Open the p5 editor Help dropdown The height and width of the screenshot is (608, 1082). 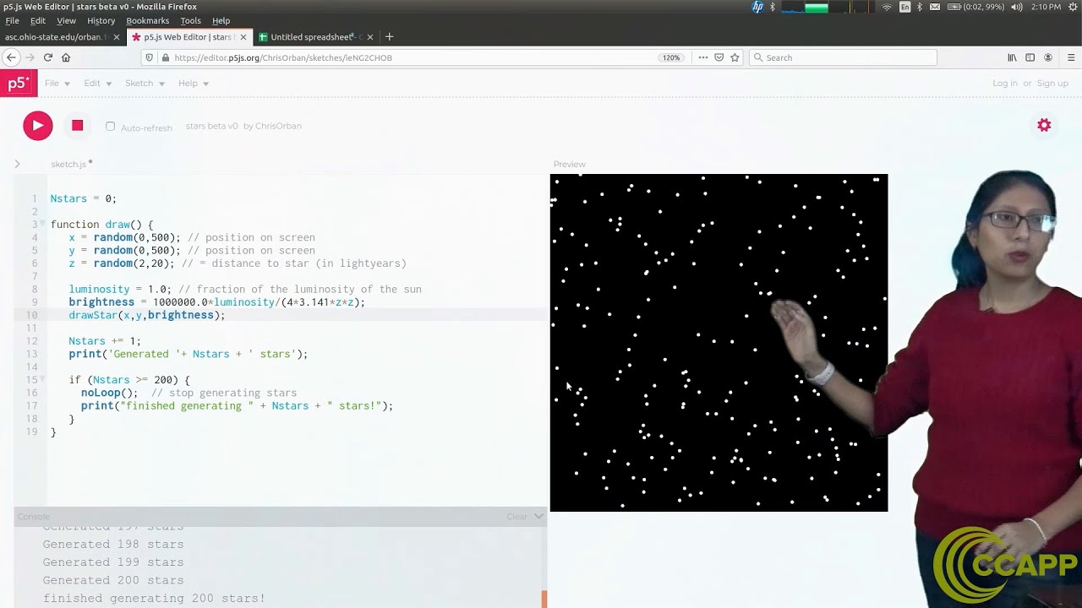point(194,83)
